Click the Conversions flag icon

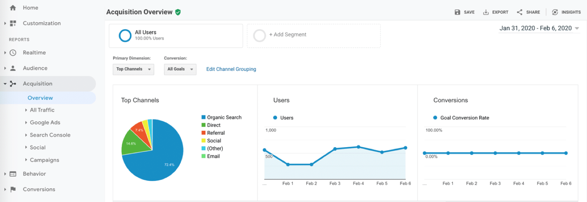(13, 189)
